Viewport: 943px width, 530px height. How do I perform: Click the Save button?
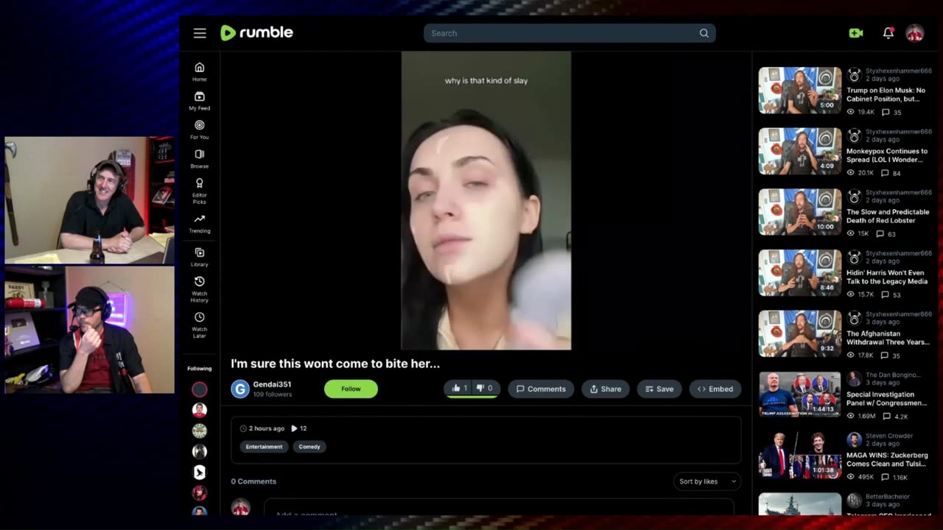(x=659, y=389)
